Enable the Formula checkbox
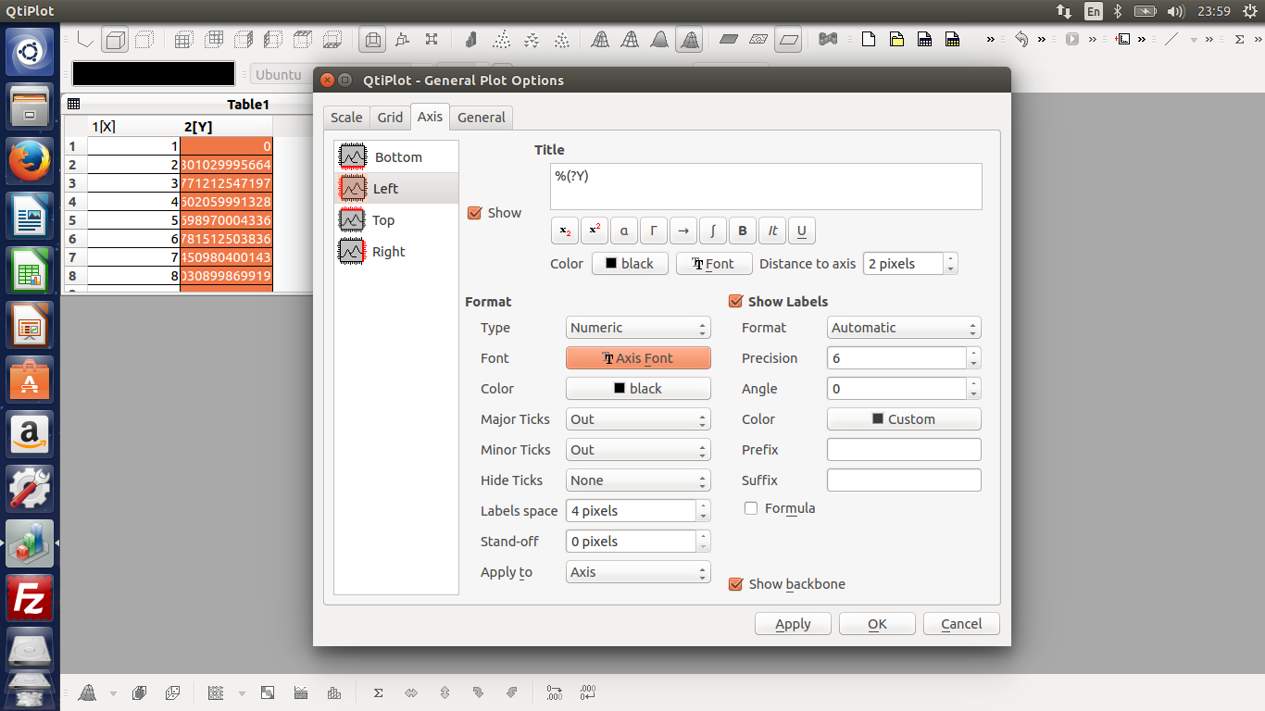Viewport: 1265px width, 711px height. pos(751,508)
